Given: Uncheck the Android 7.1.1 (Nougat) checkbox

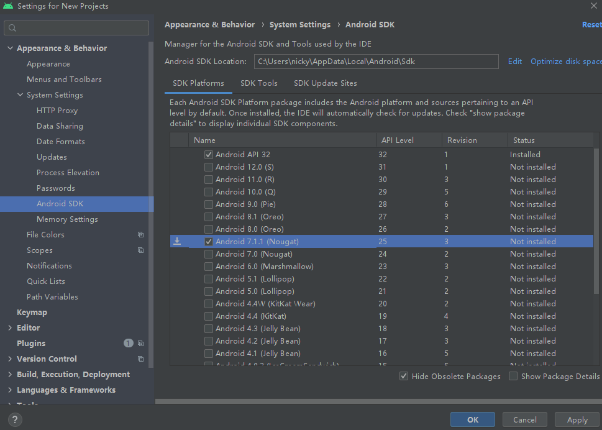Looking at the screenshot, I should 209,242.
